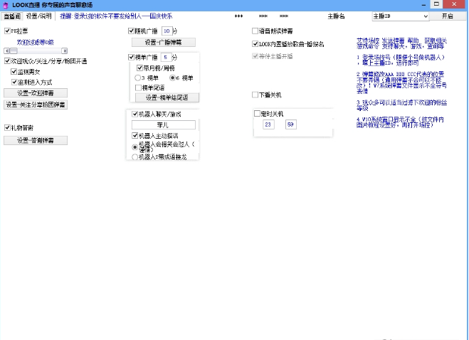Click the welcome filter level slider thumb
469x340 pixels.
(x=14, y=51)
